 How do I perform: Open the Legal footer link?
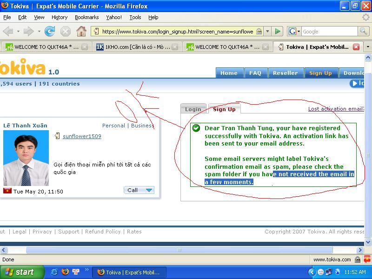pyautogui.click(x=20, y=232)
